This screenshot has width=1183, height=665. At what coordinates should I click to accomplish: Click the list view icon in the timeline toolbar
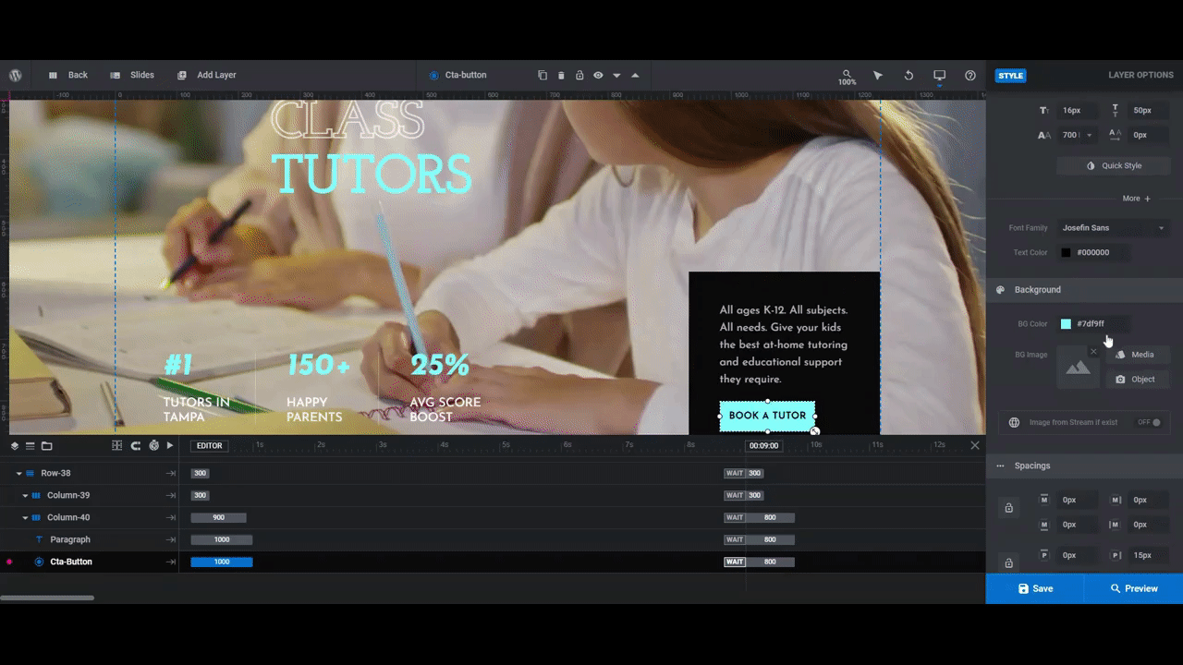coord(30,445)
